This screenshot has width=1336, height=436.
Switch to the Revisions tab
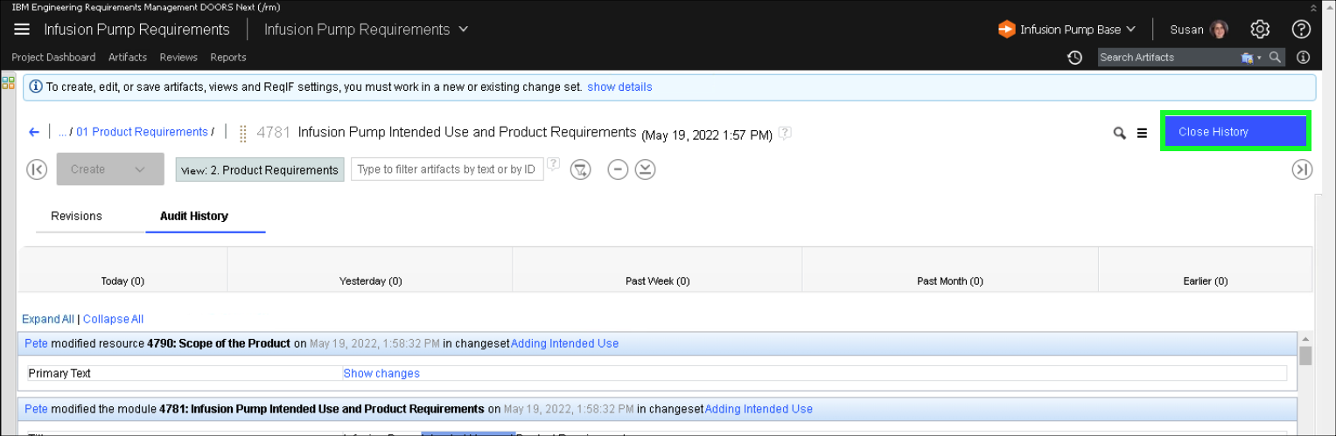point(77,216)
